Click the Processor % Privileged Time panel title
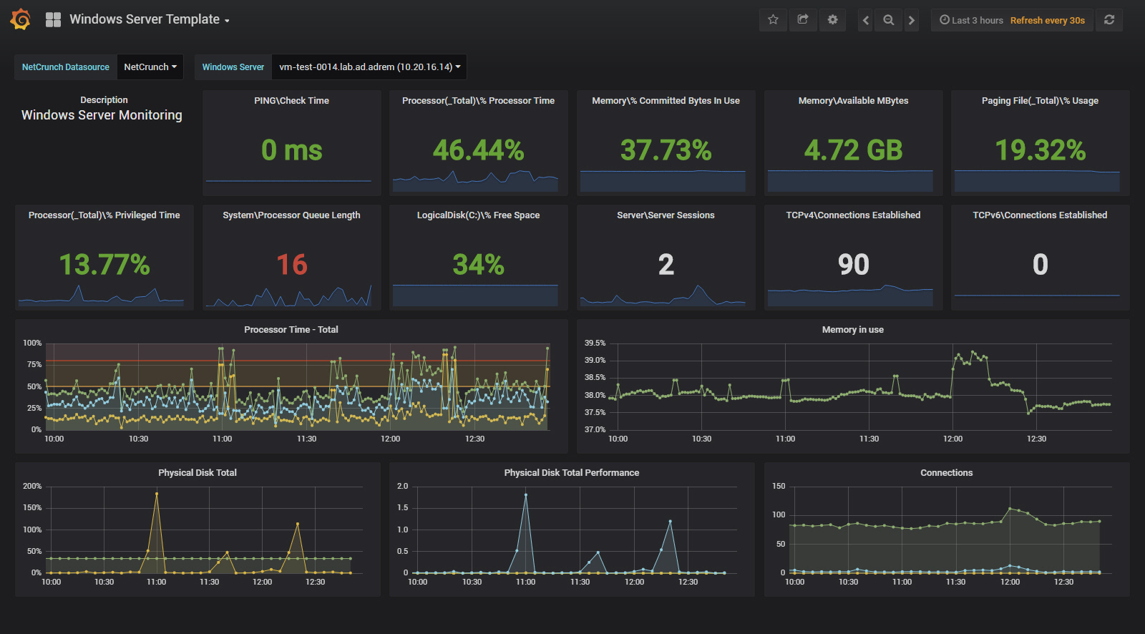 pos(104,215)
